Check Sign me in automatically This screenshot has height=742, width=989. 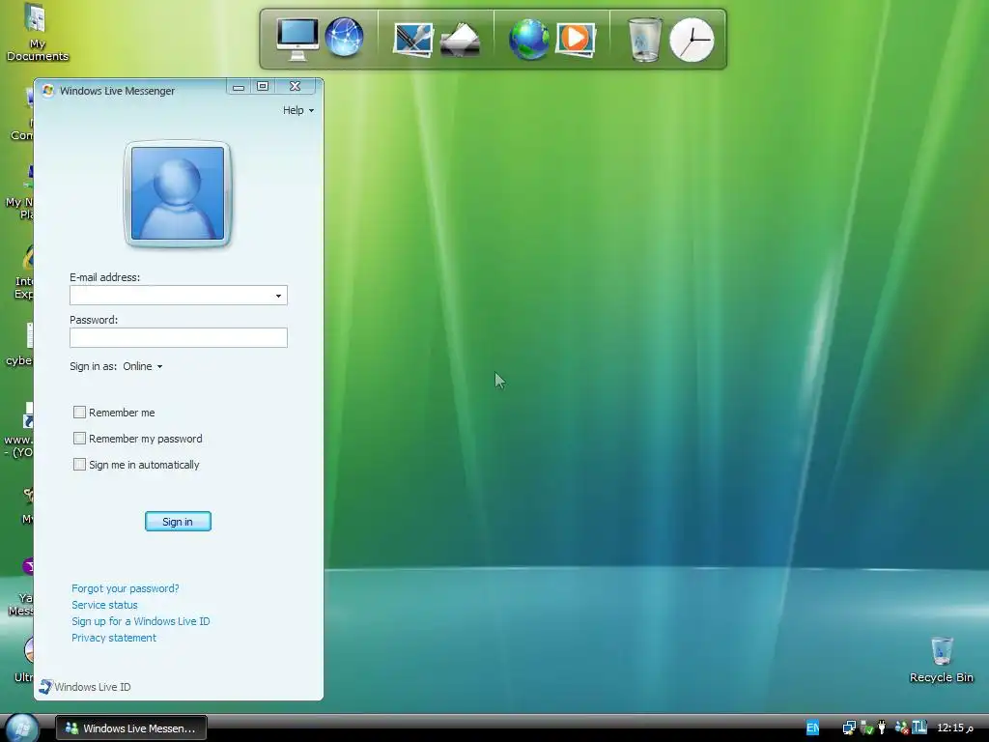79,465
